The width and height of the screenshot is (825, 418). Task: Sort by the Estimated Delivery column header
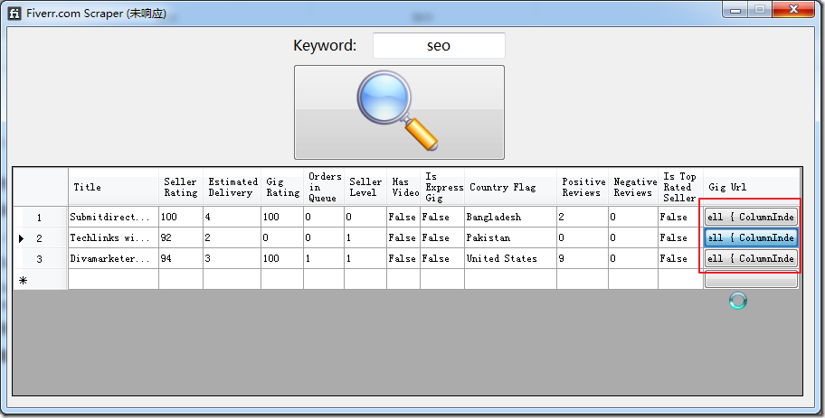pyautogui.click(x=232, y=187)
